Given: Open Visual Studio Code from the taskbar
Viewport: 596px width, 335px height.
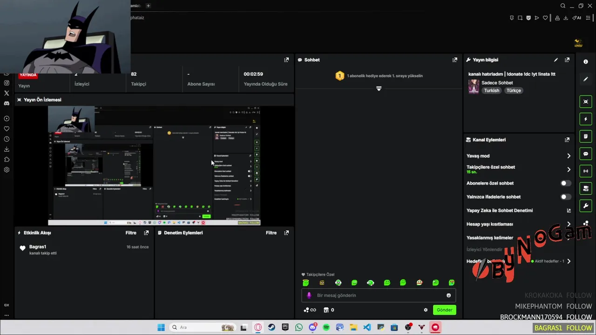Looking at the screenshot, I should pos(367,328).
